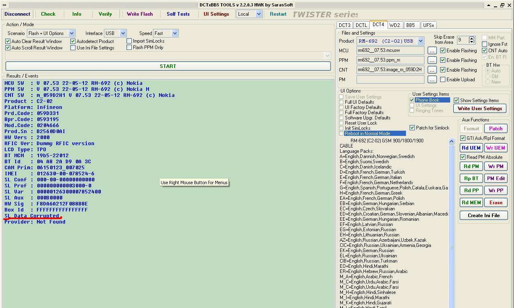Enable Flash PPM Only checkbox
Screen dimensions: 514x308
129,47
